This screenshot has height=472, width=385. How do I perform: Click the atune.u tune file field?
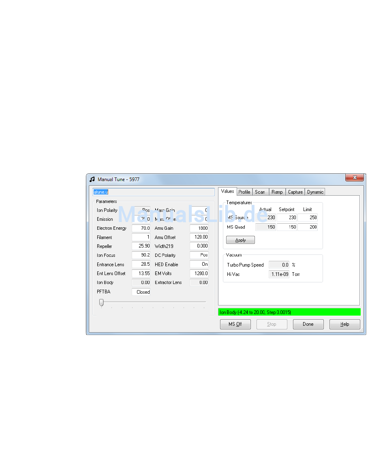154,192
